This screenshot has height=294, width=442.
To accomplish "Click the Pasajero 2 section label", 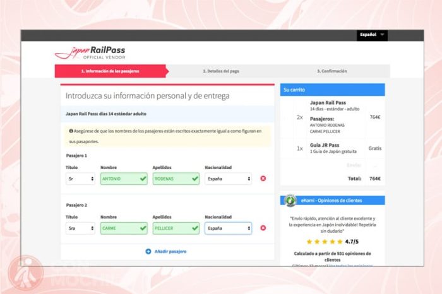I will coord(76,205).
